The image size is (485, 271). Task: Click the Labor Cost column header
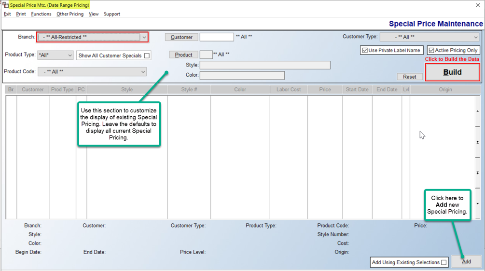point(289,89)
